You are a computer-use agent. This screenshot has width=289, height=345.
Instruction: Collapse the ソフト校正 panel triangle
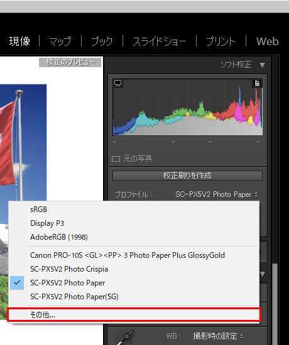tap(262, 65)
